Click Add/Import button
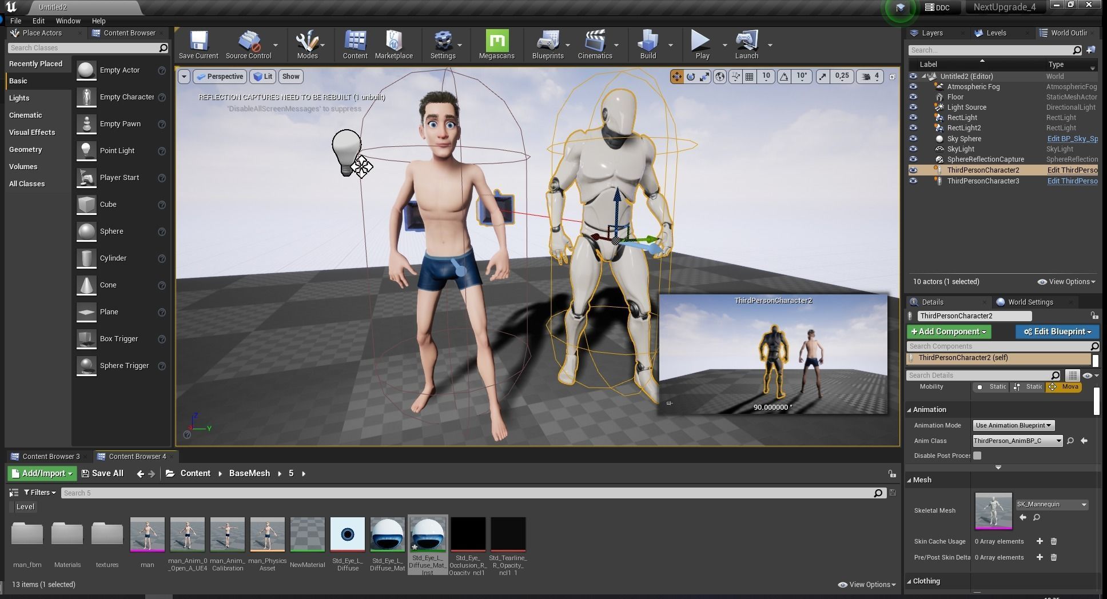This screenshot has width=1107, height=599. (x=42, y=473)
